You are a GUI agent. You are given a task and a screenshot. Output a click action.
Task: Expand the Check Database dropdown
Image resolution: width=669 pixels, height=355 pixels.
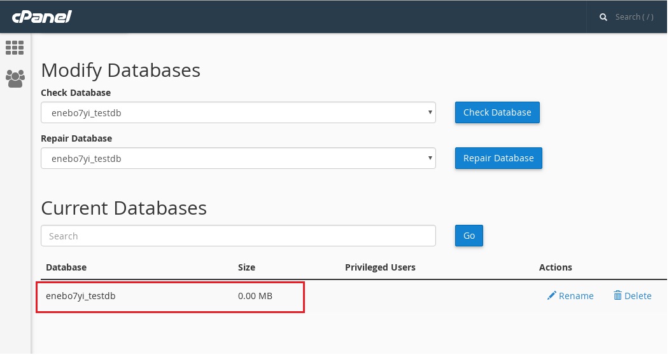click(238, 112)
